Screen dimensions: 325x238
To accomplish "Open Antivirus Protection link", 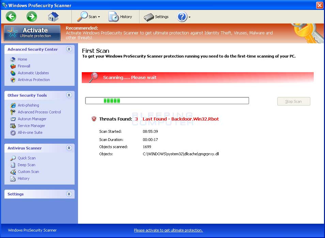I will coord(34,80).
